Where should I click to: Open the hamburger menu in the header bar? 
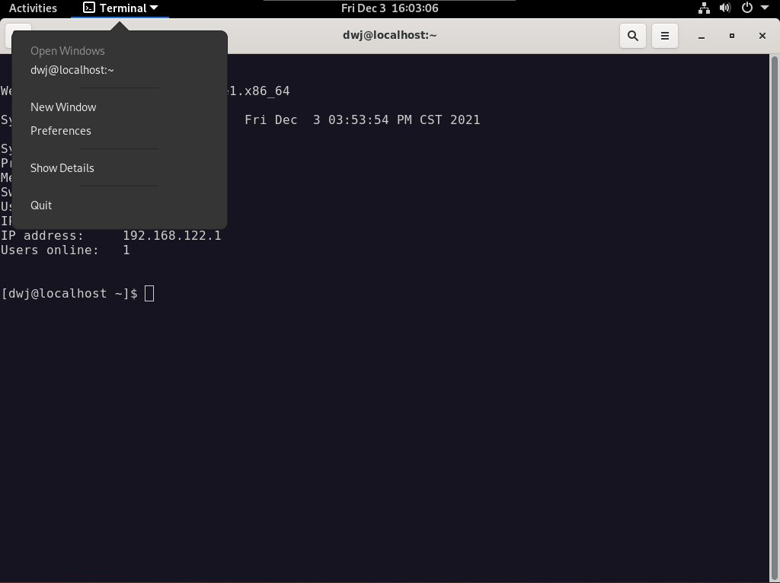click(664, 36)
